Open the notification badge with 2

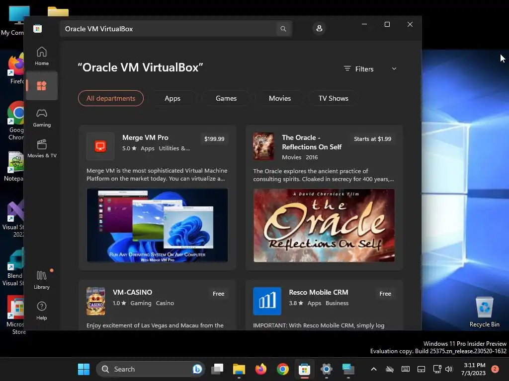coord(495,369)
